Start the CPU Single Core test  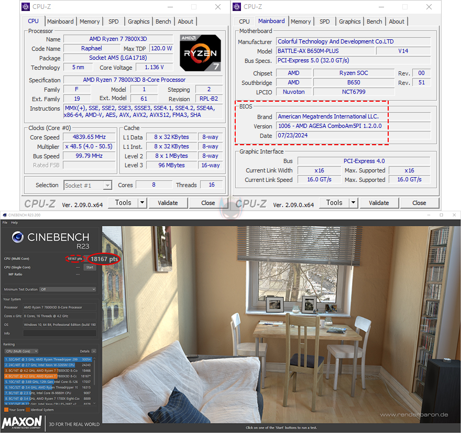(90, 267)
